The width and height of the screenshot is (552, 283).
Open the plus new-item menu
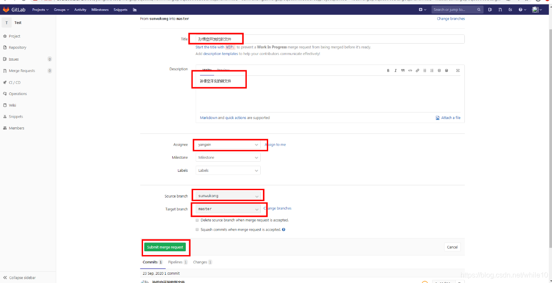tap(422, 10)
